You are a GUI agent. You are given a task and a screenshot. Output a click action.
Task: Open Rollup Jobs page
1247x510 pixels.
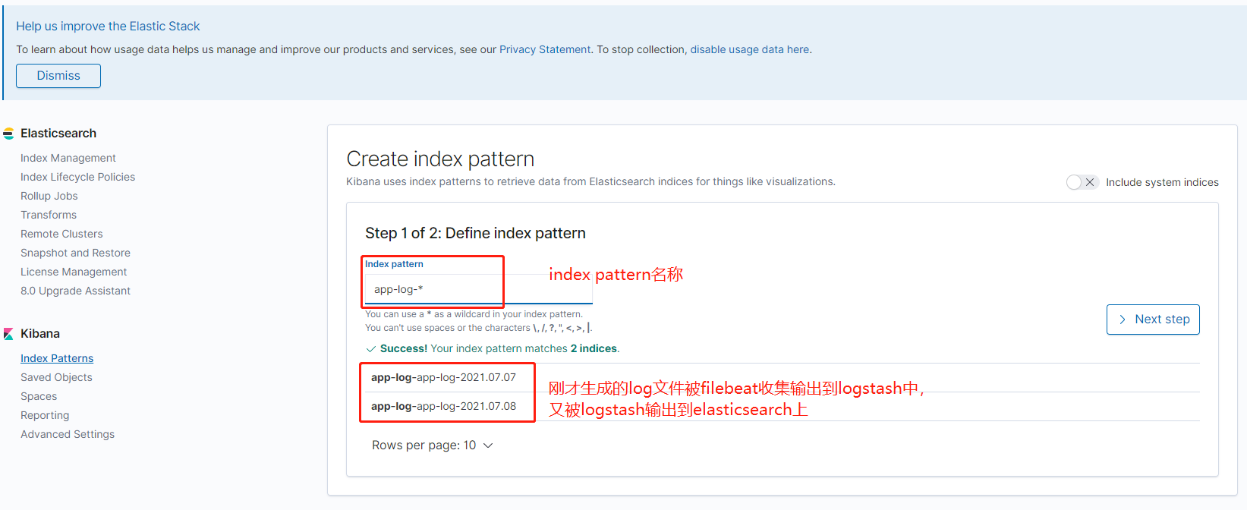49,196
